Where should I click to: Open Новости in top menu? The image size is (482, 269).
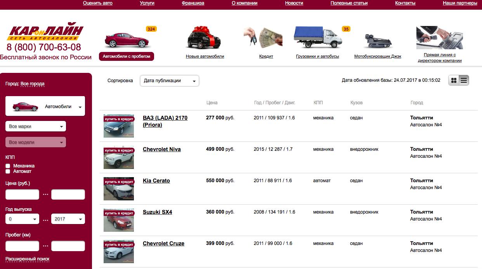coord(294,3)
